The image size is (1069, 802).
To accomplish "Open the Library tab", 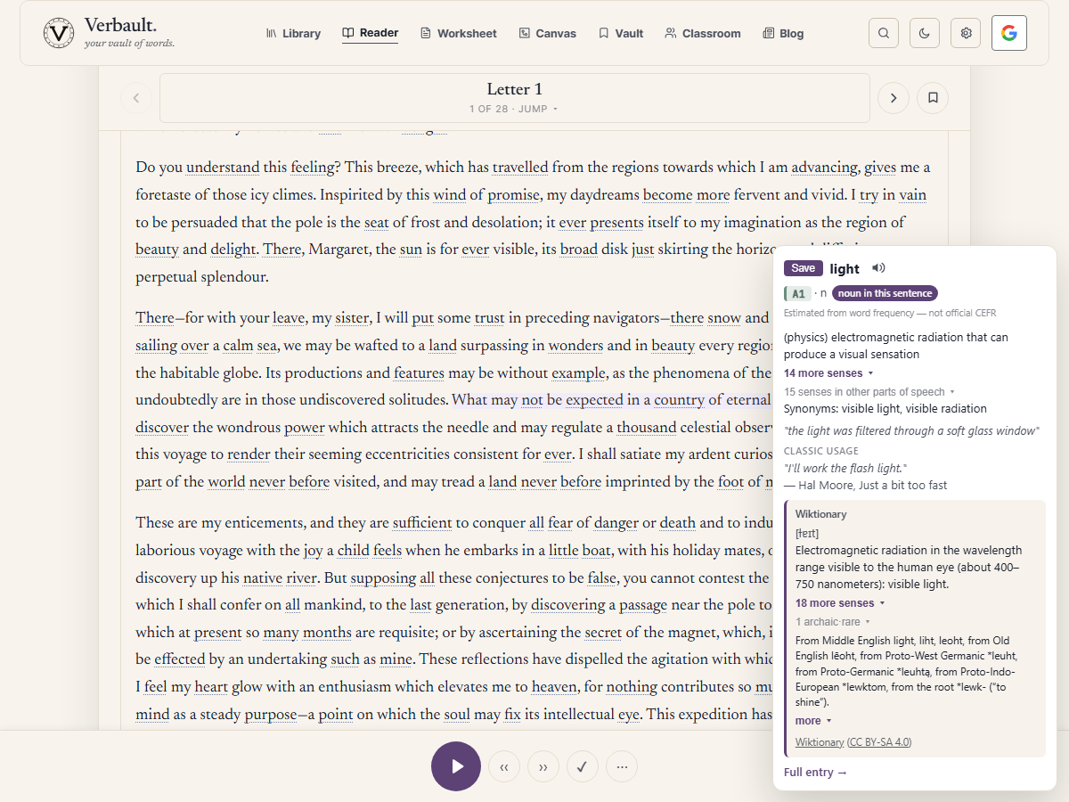I will tap(293, 33).
